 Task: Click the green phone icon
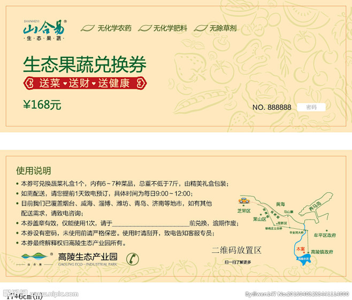click(x=133, y=259)
